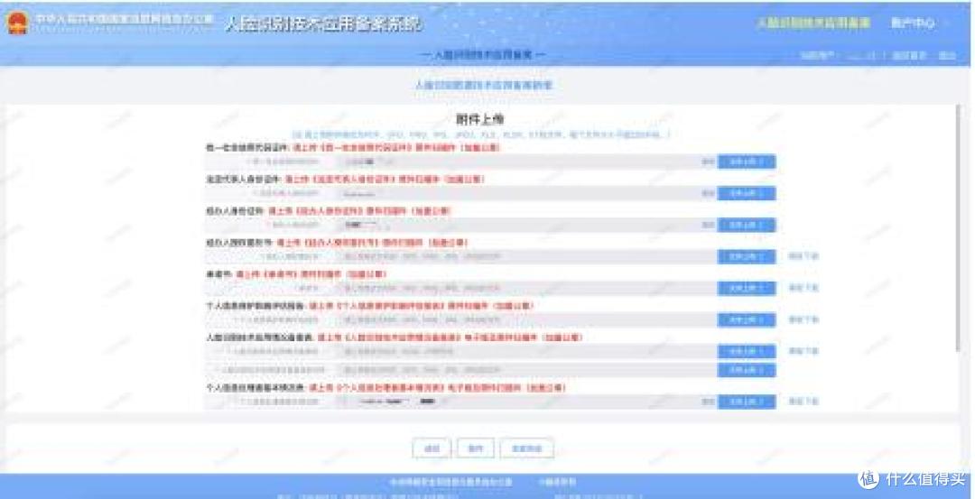The width and height of the screenshot is (975, 499).
Task: Click the upload button for 个人信息处理者基本情况表
Action: point(747,402)
